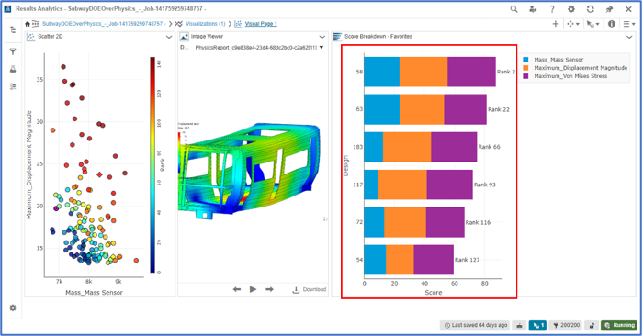Refresh the results with circular arrows icon
Viewport: 643px width, 336px height.
tap(590, 8)
